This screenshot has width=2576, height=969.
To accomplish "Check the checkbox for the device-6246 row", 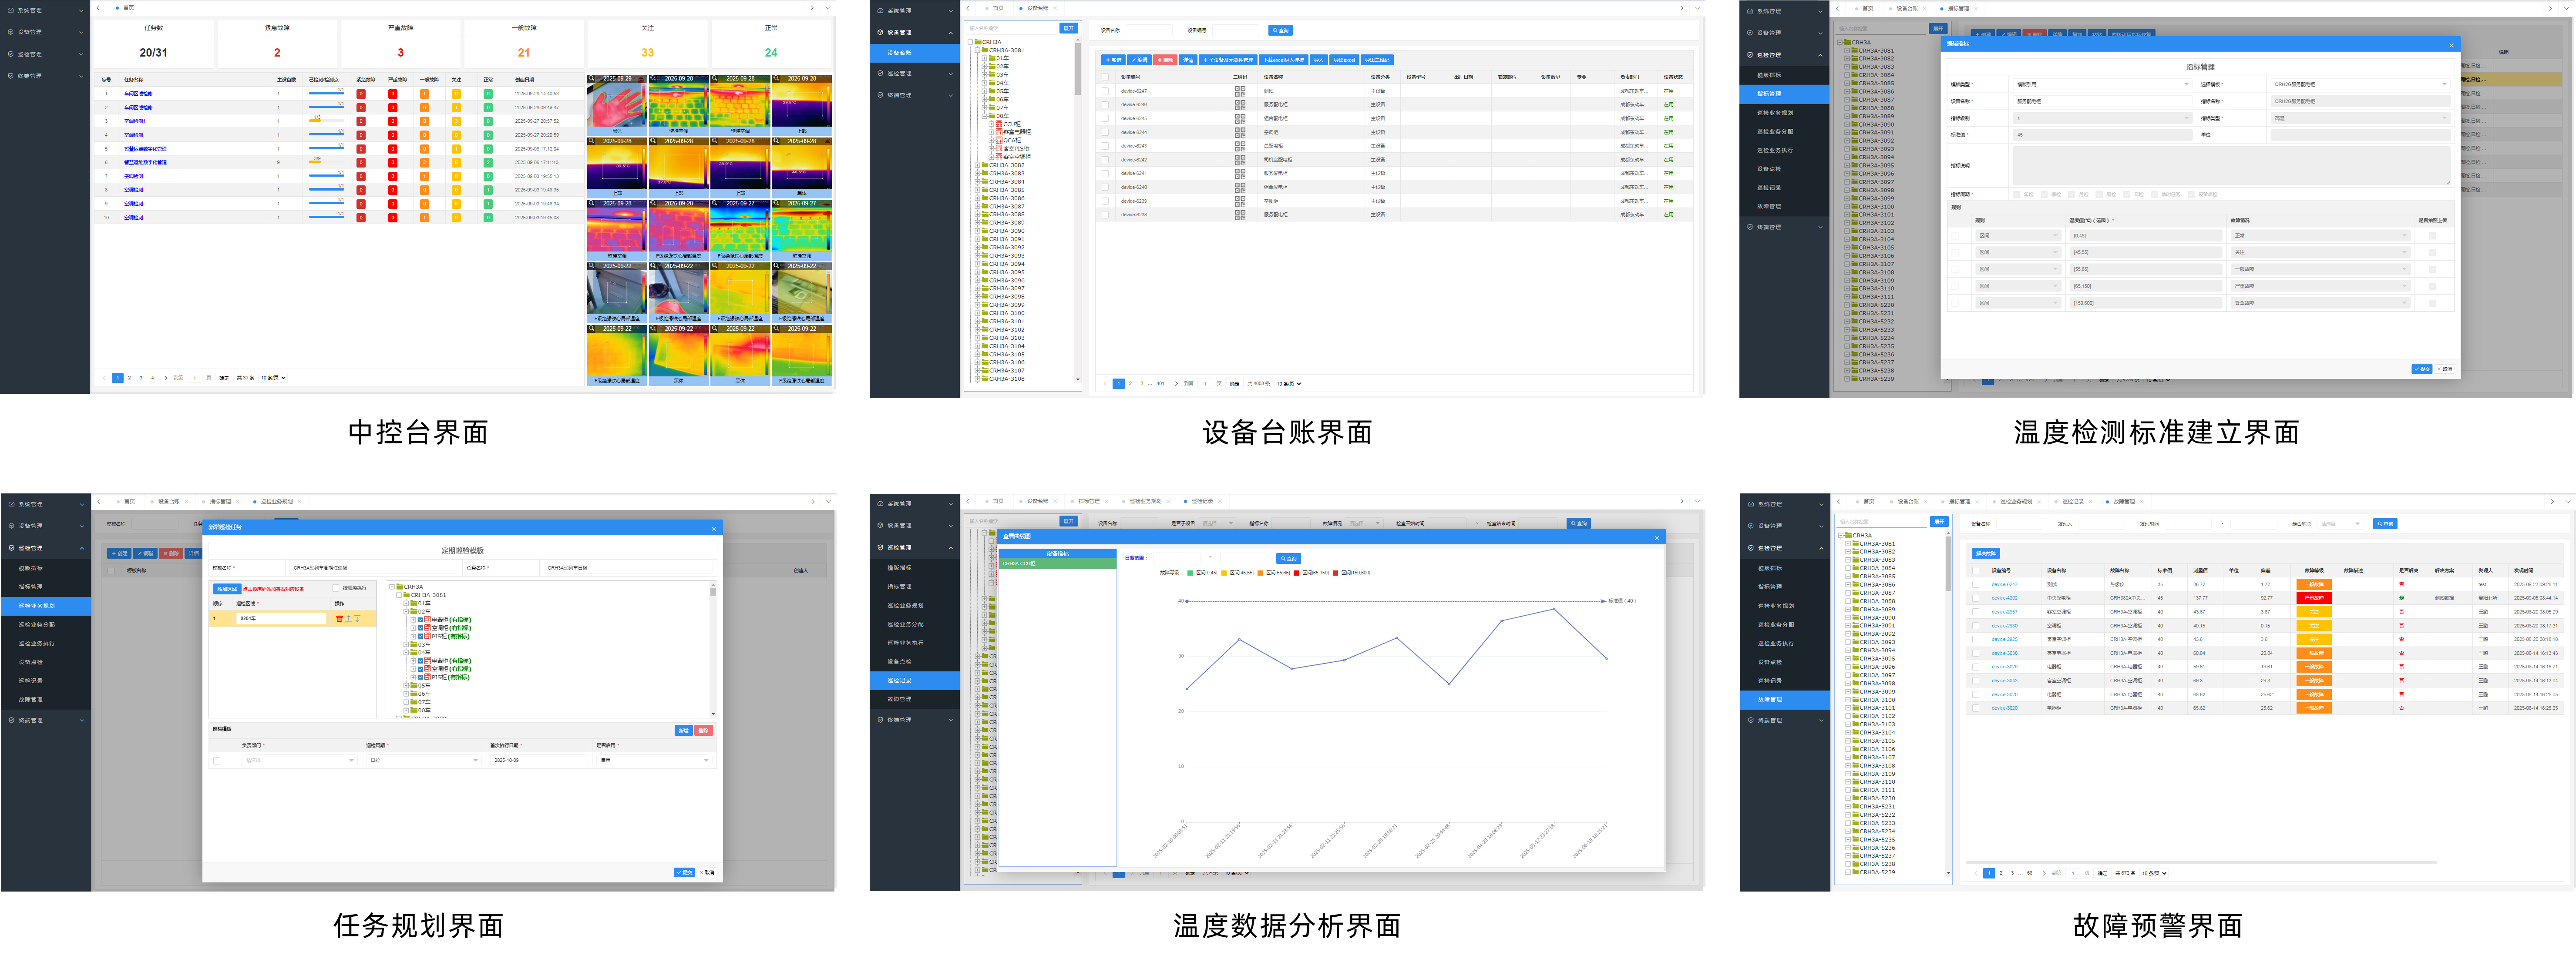I will pyautogui.click(x=1105, y=104).
